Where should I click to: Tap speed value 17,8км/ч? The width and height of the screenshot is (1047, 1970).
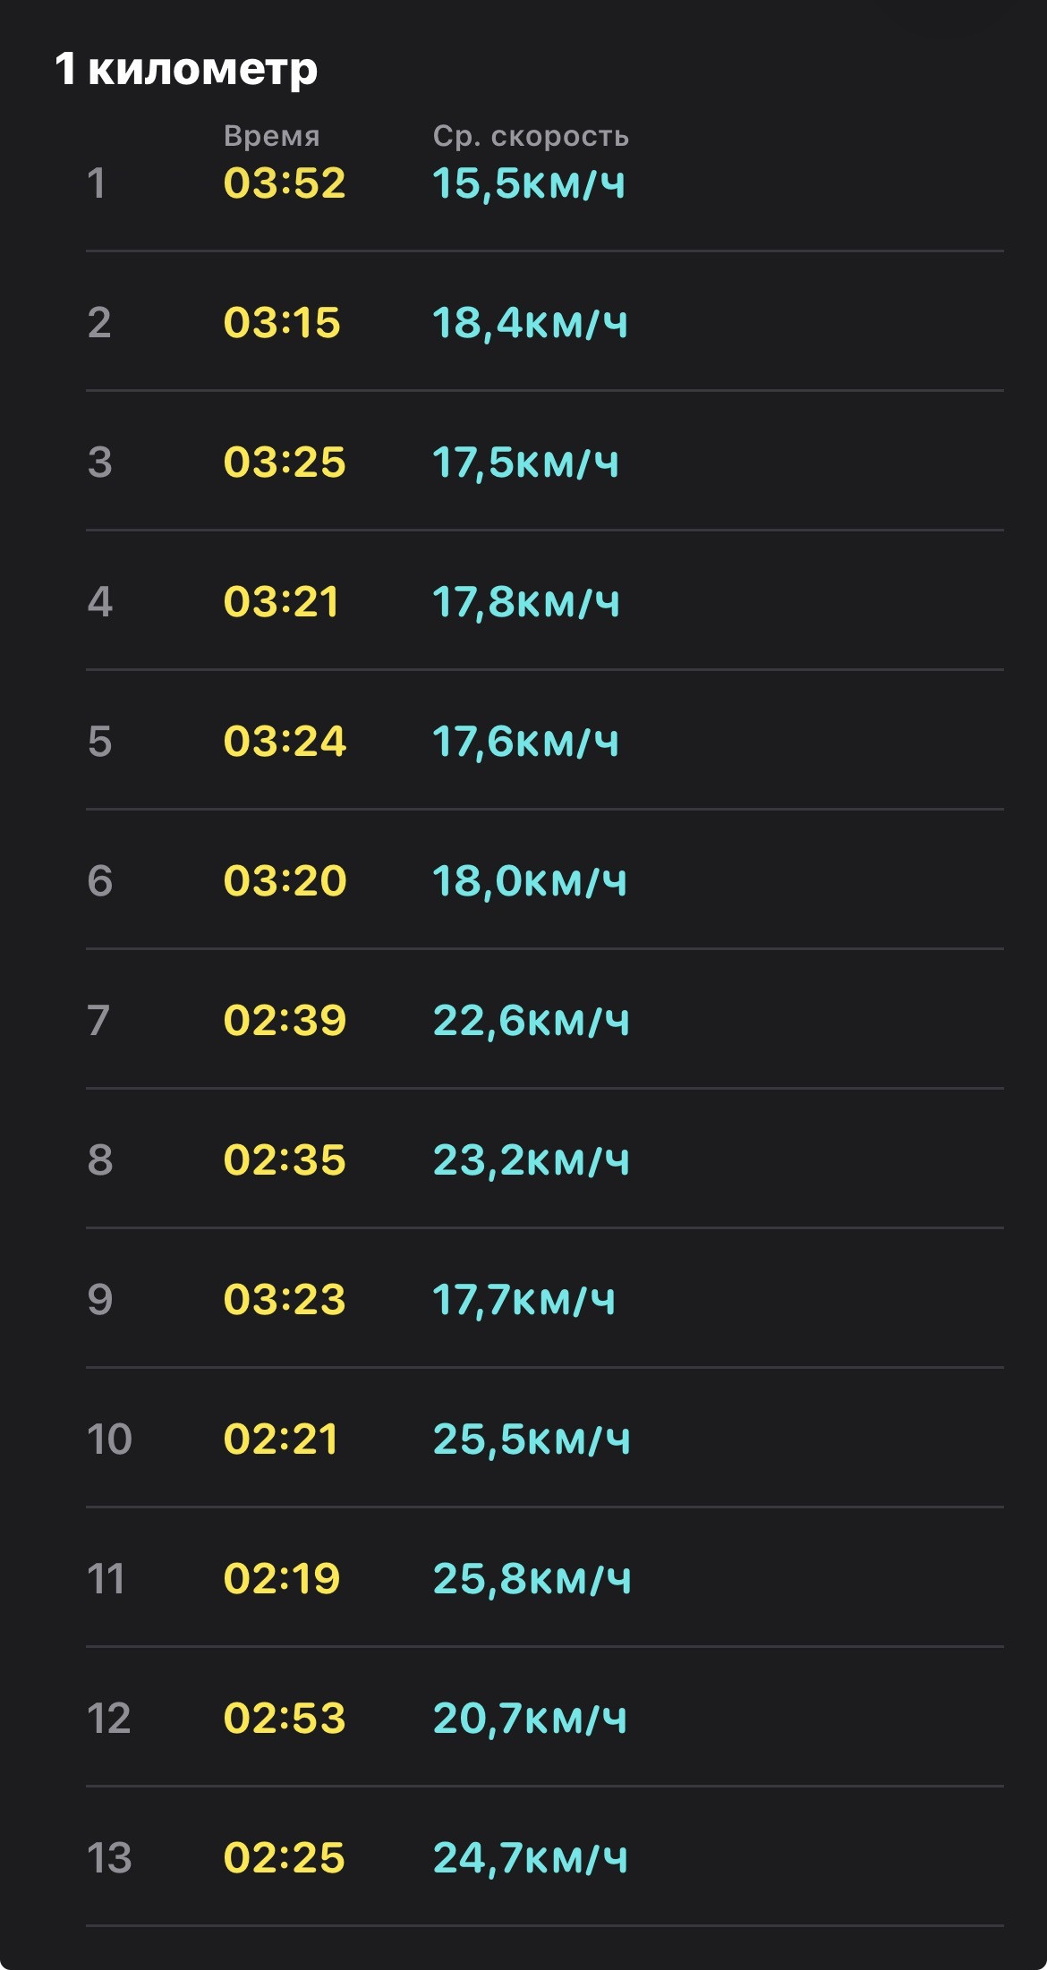pos(526,602)
